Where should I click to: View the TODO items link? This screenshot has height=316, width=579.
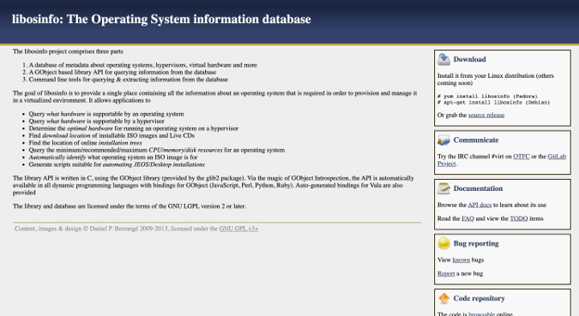[518, 218]
